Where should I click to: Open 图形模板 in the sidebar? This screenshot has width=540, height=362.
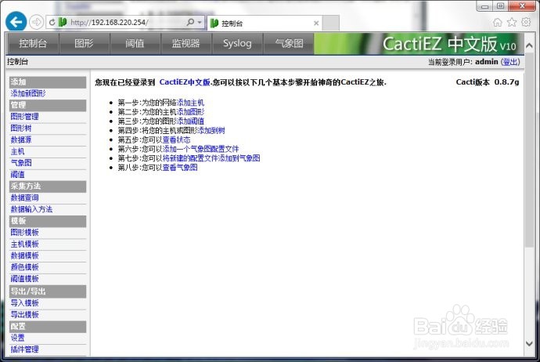pyautogui.click(x=24, y=233)
